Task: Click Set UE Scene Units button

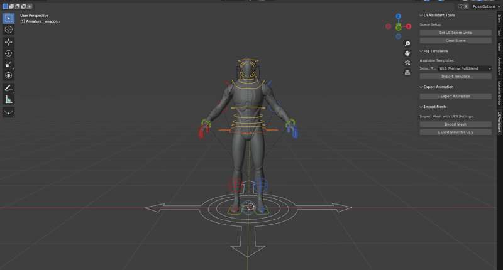Action: pos(455,32)
